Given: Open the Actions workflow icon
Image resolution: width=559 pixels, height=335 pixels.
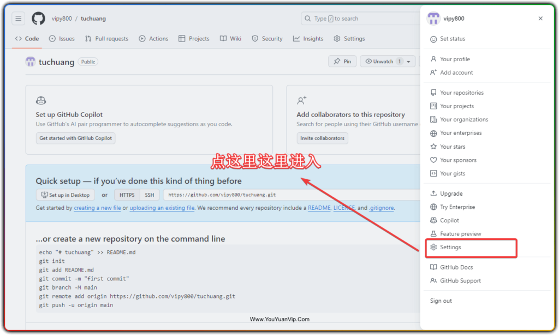Looking at the screenshot, I should pyautogui.click(x=143, y=38).
